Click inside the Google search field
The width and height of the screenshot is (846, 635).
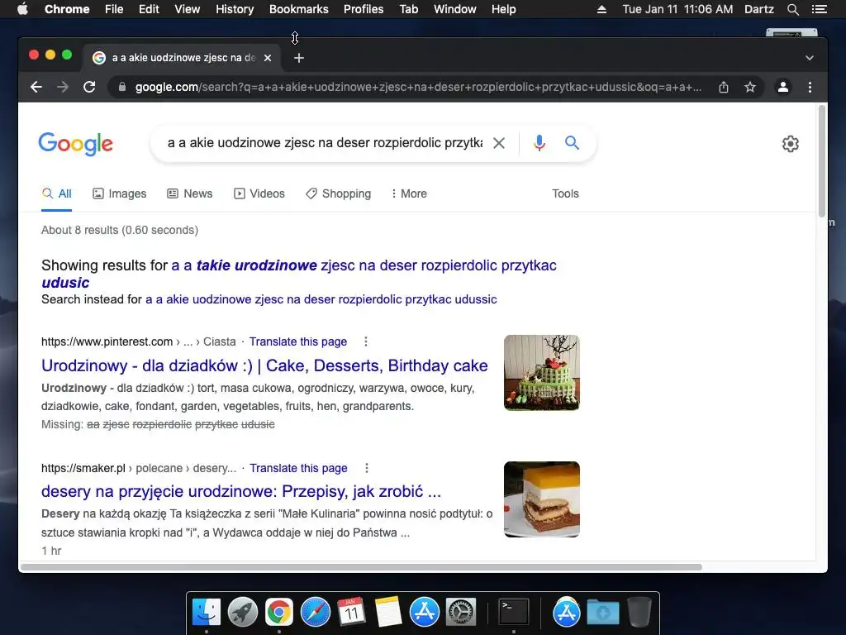(325, 143)
